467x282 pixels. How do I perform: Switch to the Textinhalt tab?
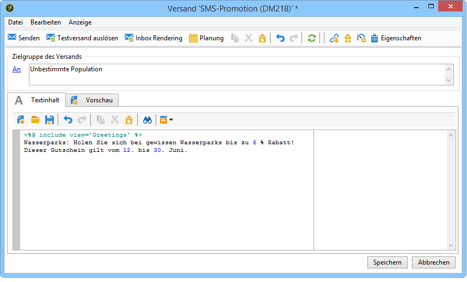click(36, 100)
